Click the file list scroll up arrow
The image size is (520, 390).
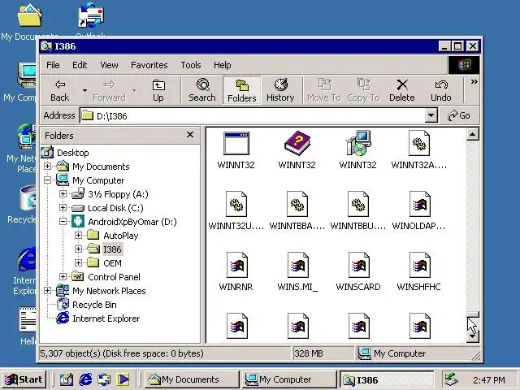[x=472, y=134]
